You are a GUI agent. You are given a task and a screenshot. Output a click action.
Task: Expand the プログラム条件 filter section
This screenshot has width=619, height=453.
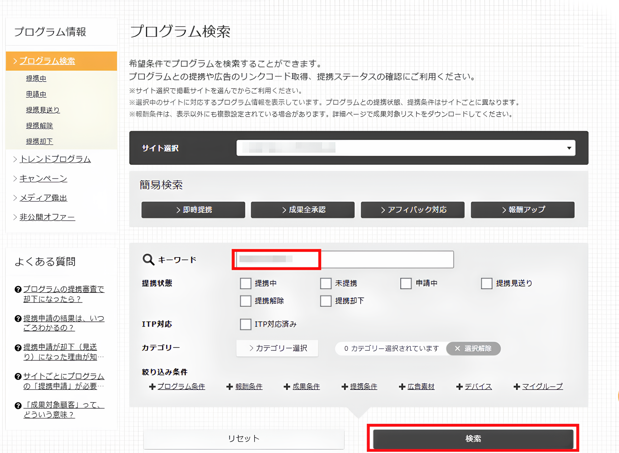[152, 387]
